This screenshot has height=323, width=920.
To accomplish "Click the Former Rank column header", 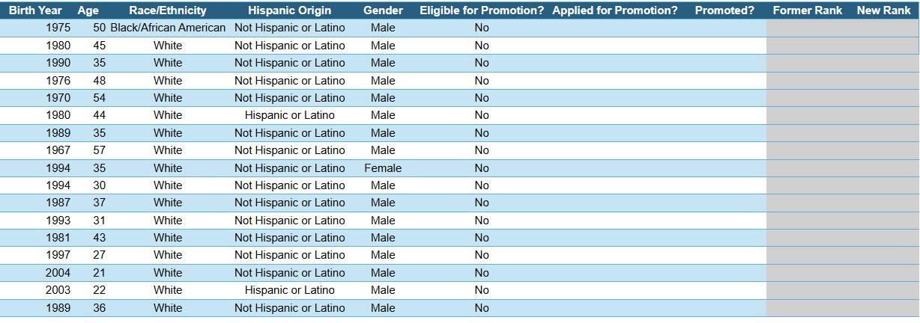I will 807,10.
